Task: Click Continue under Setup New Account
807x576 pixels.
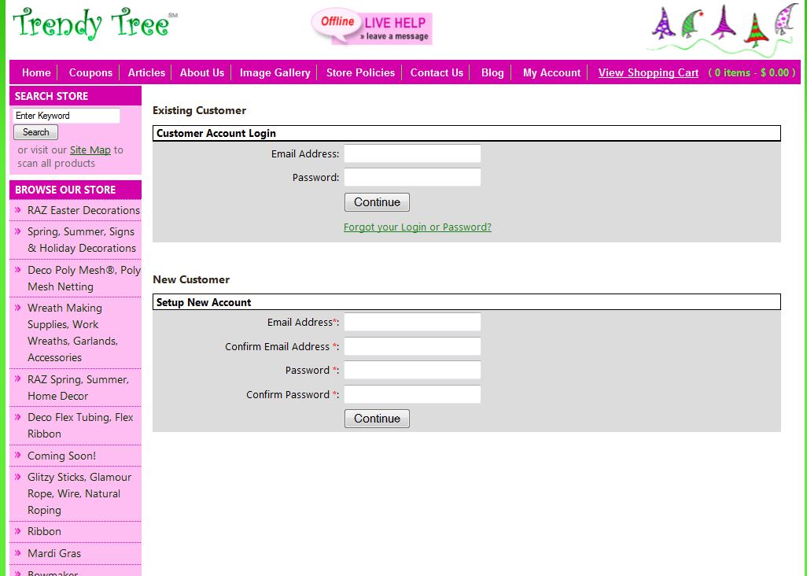Action: [x=376, y=418]
